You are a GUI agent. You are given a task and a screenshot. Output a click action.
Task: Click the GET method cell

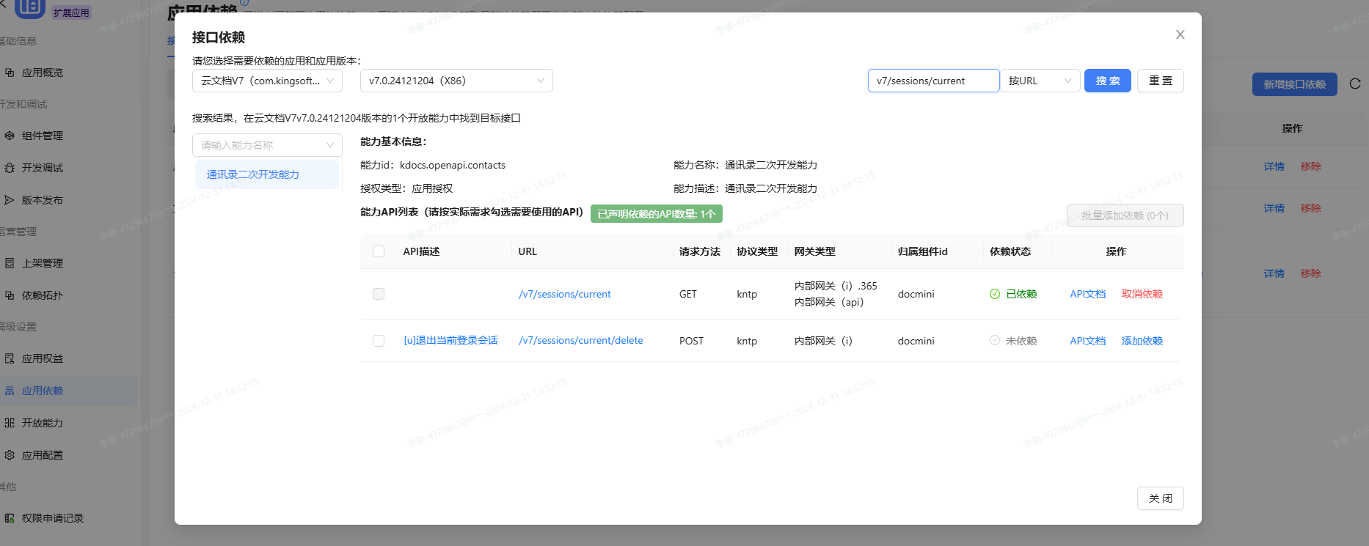(688, 294)
